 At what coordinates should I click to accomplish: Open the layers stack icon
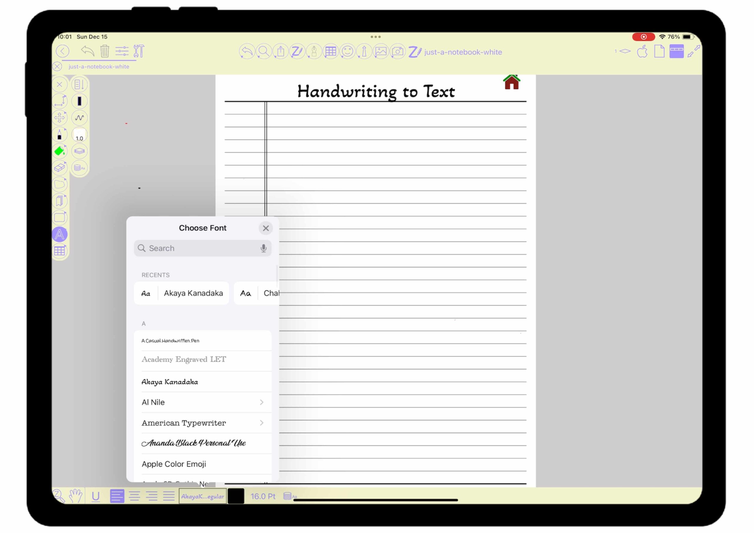(x=80, y=151)
